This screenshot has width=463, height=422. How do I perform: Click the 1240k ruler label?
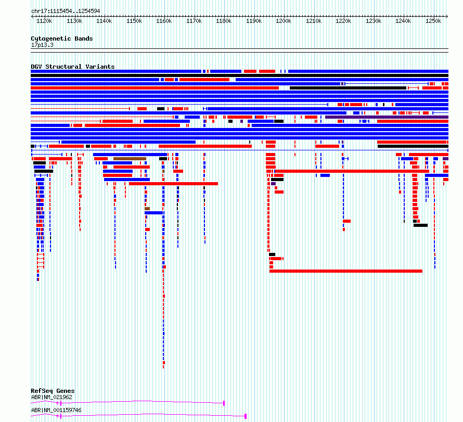(x=403, y=21)
